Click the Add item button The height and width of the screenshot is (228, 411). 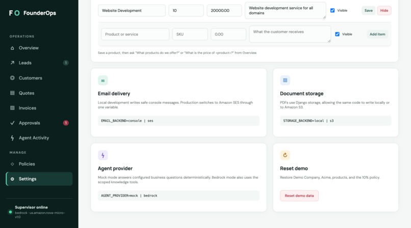(x=377, y=34)
